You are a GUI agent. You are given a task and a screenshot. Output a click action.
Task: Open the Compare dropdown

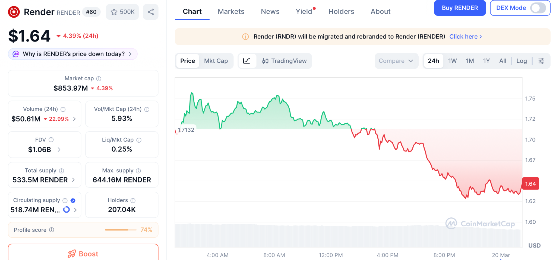pos(396,61)
